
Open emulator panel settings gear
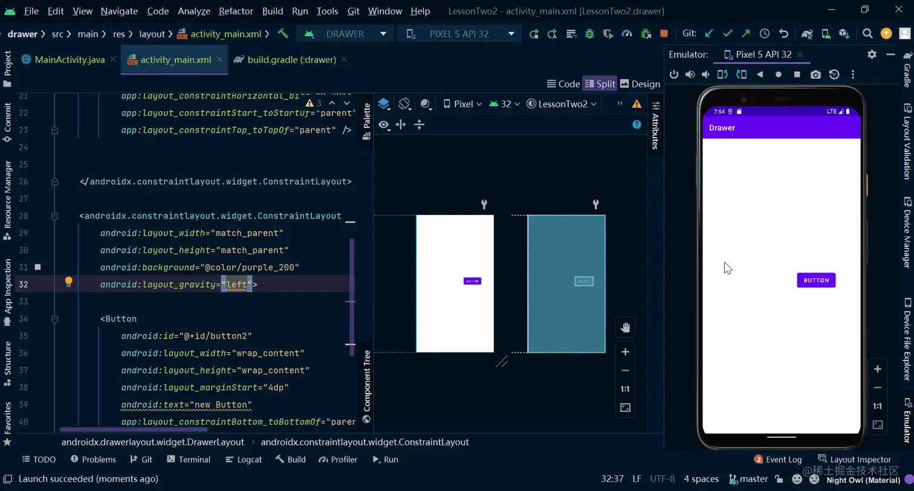872,54
